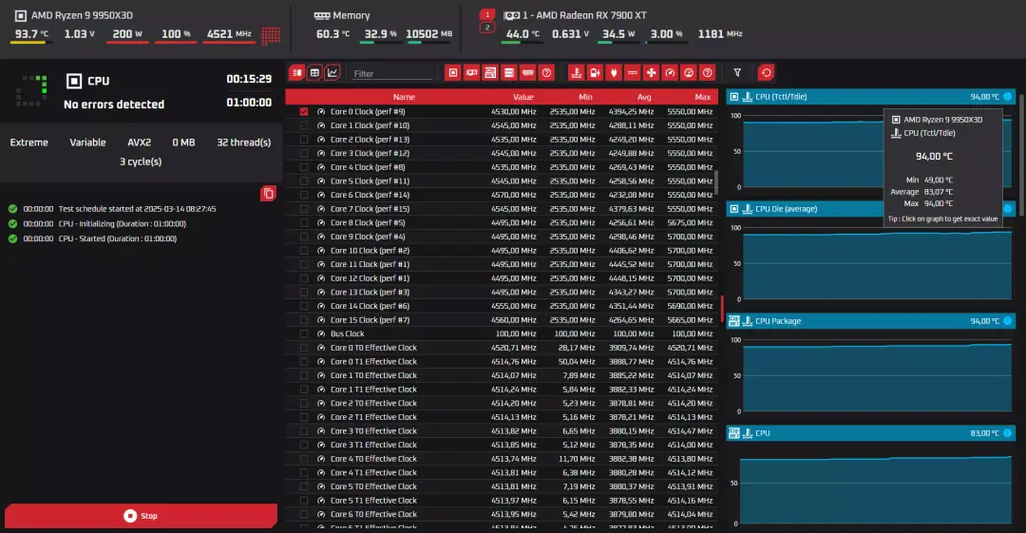Screen dimensions: 1026x533
Task: Click the AMD Ryzen 9 9950X3D header label
Action: [x=82, y=15]
